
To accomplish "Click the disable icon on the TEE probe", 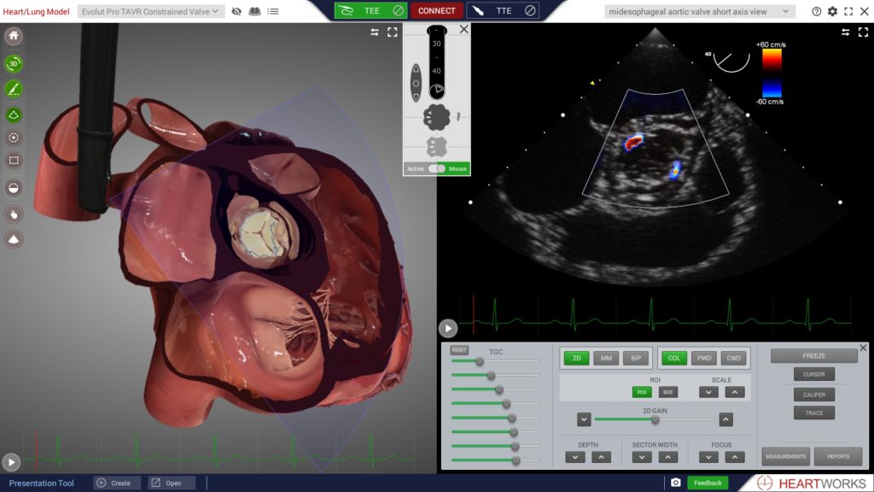I will (x=398, y=10).
